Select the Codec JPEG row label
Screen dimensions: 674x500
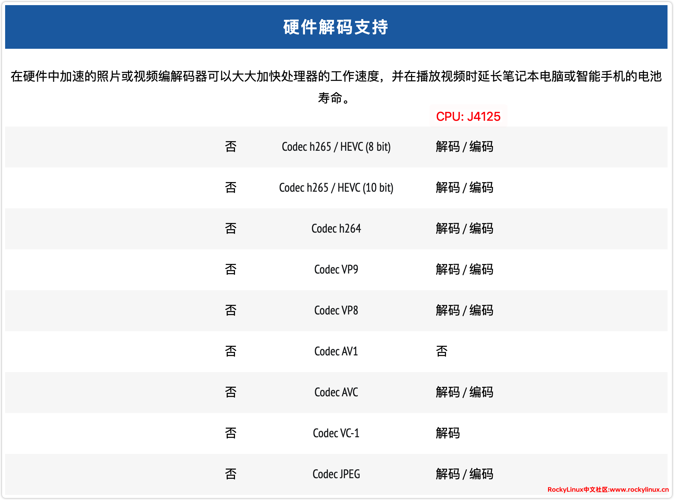coord(336,474)
